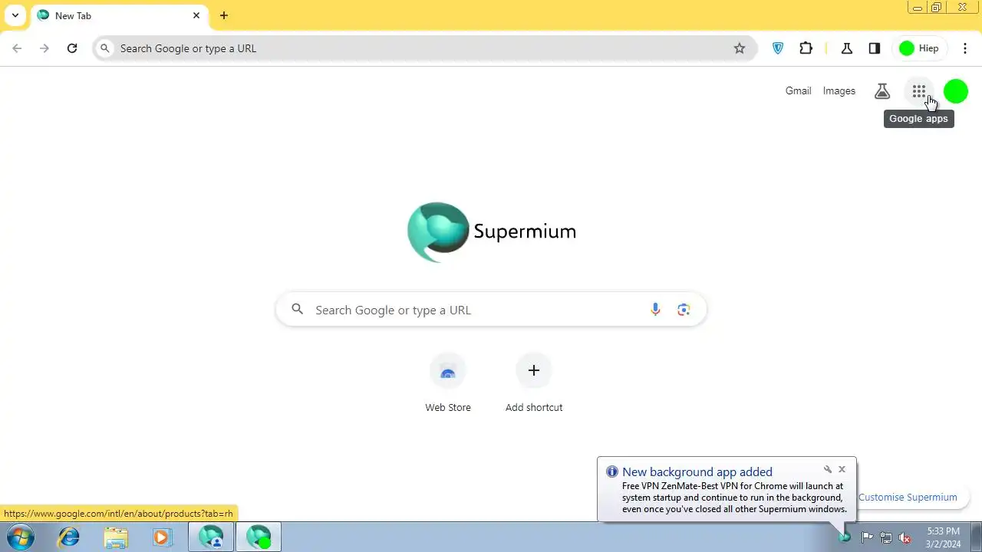Open the Extensions puzzle piece menu

(806, 48)
